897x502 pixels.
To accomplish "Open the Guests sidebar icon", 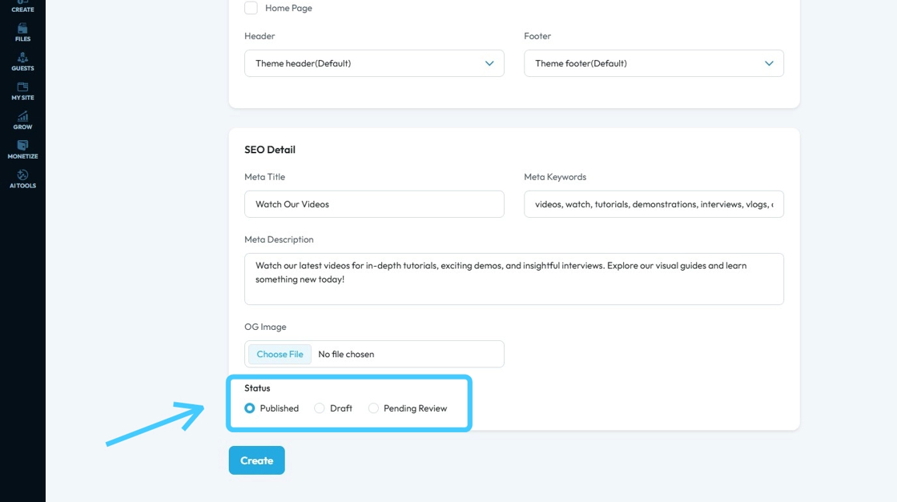I will pos(22,58).
